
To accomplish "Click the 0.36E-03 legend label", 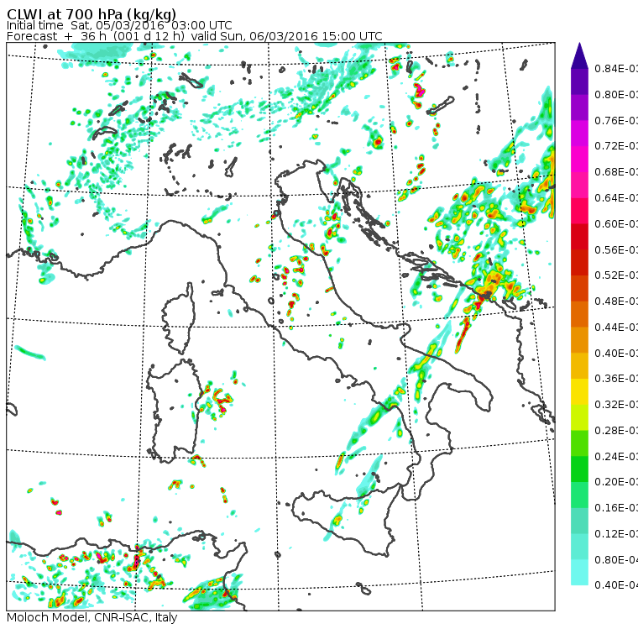I will tap(616, 379).
